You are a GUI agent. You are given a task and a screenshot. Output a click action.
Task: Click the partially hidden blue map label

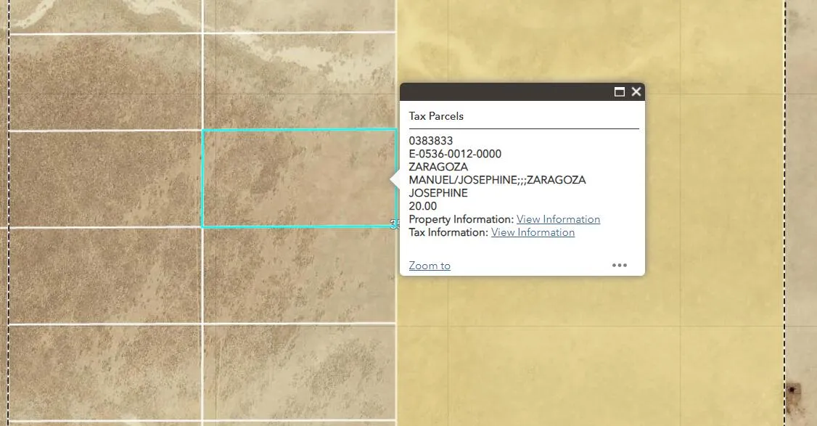click(x=395, y=225)
